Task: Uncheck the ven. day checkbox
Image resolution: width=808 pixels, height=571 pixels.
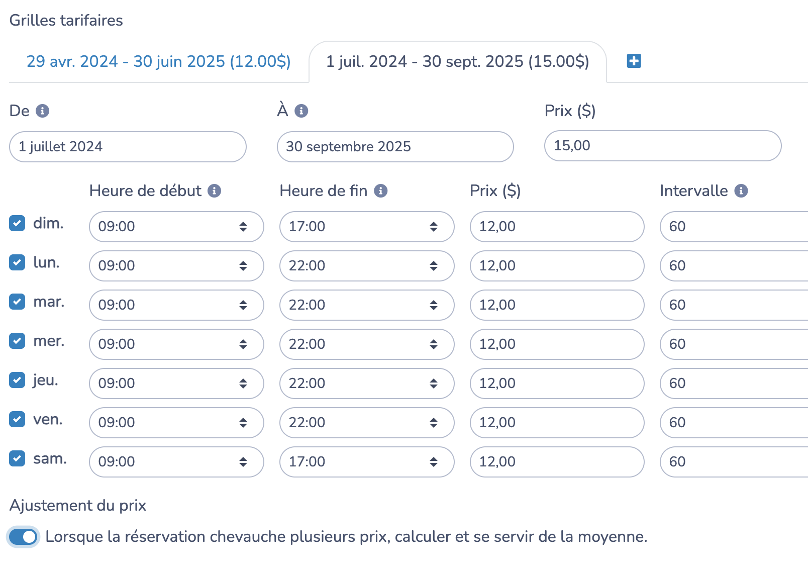Action: (x=17, y=419)
